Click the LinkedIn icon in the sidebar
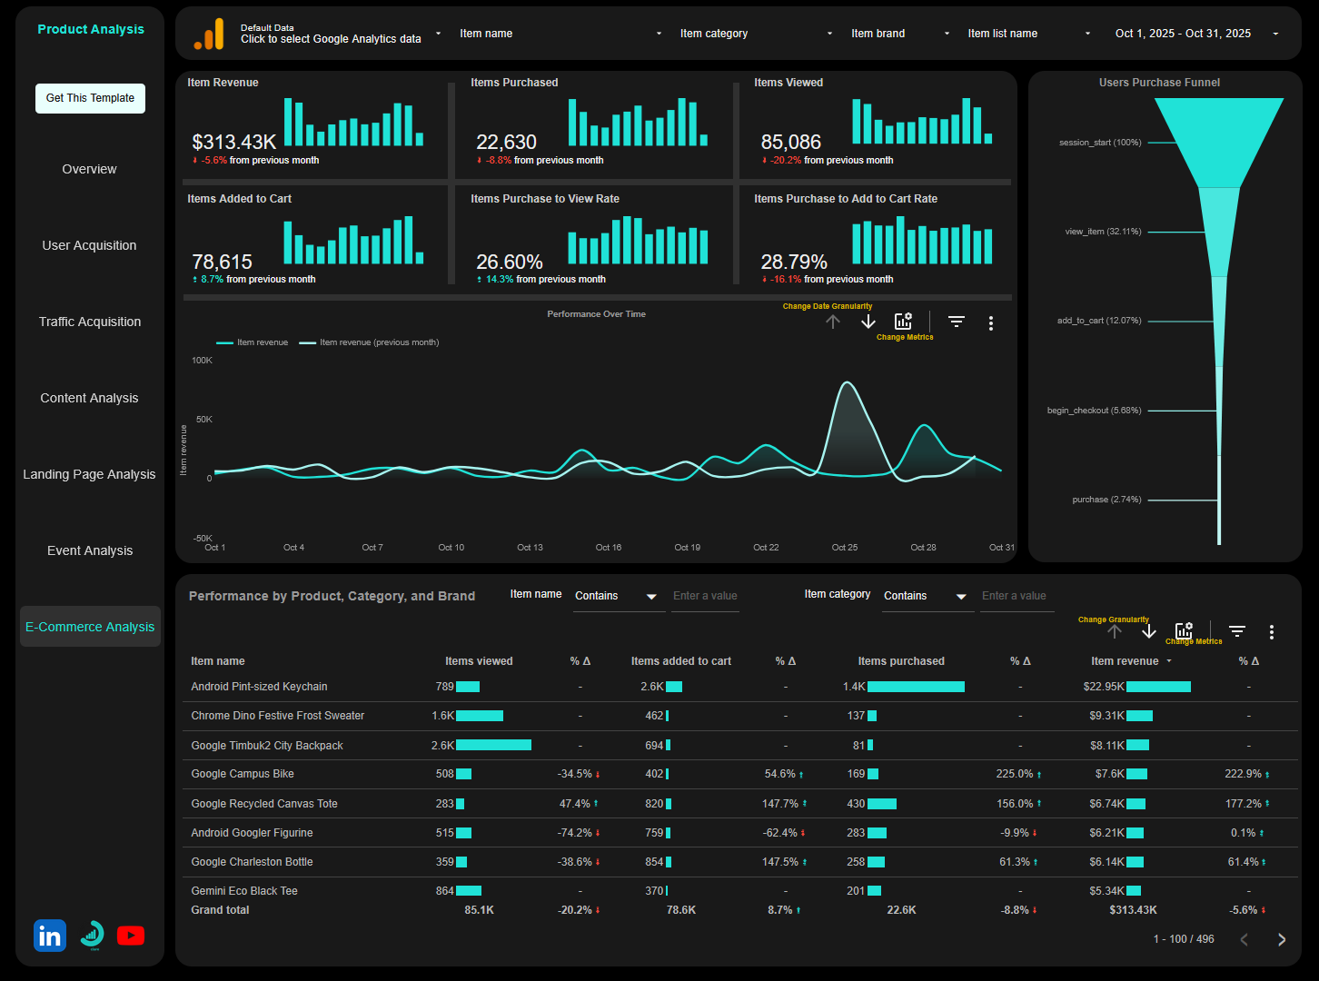Image resolution: width=1319 pixels, height=981 pixels. pyautogui.click(x=49, y=935)
